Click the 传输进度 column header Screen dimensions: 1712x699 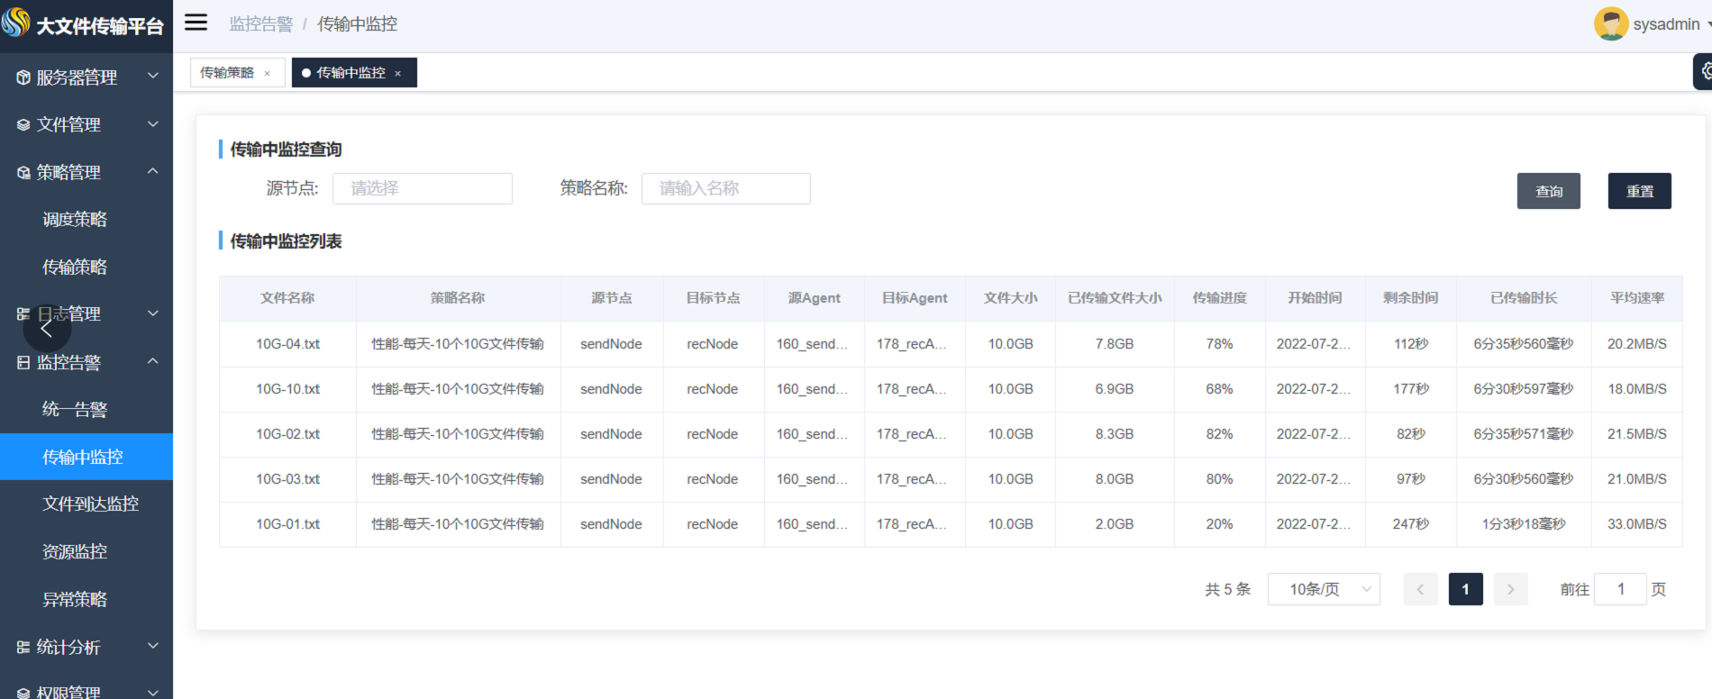point(1220,298)
